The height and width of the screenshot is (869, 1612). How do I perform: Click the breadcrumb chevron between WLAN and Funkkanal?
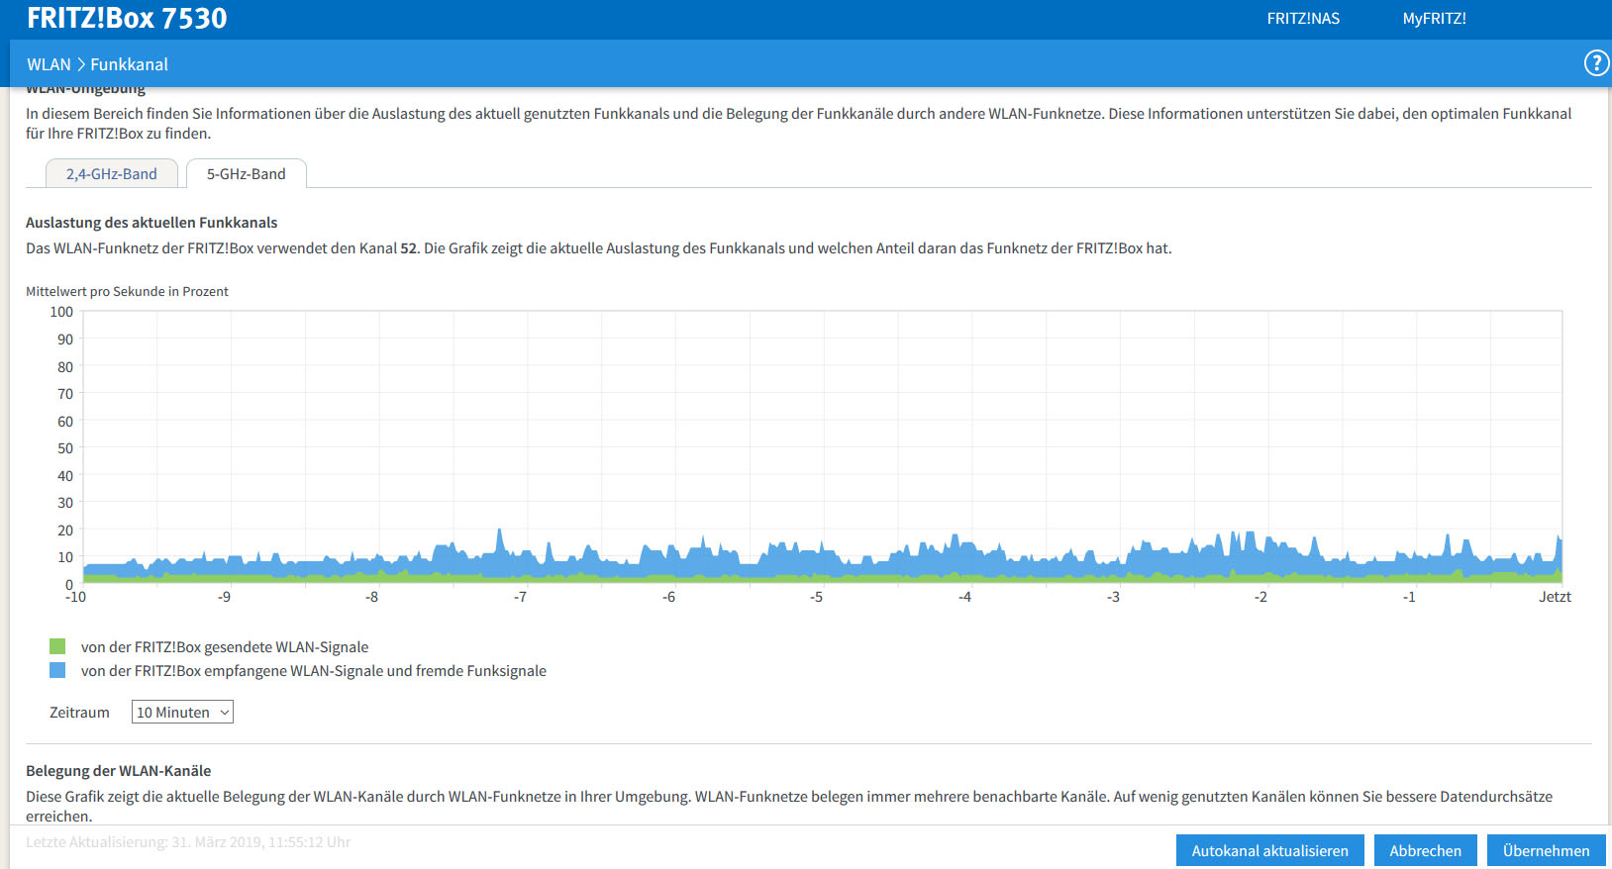click(x=81, y=64)
